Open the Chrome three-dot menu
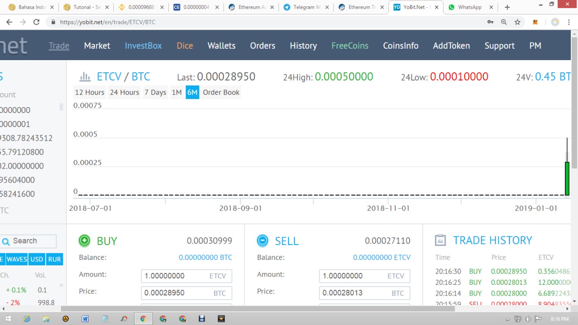Screen dimensions: 578x325 coord(569,22)
